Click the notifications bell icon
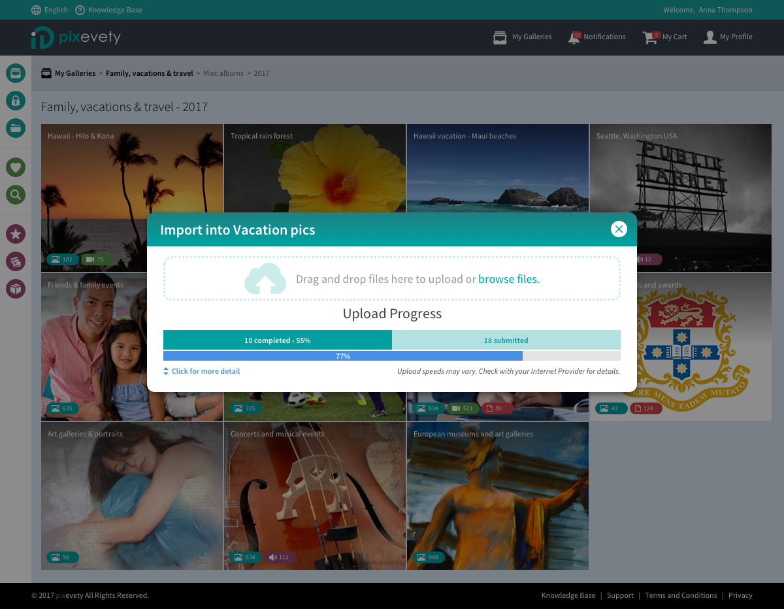 click(574, 37)
